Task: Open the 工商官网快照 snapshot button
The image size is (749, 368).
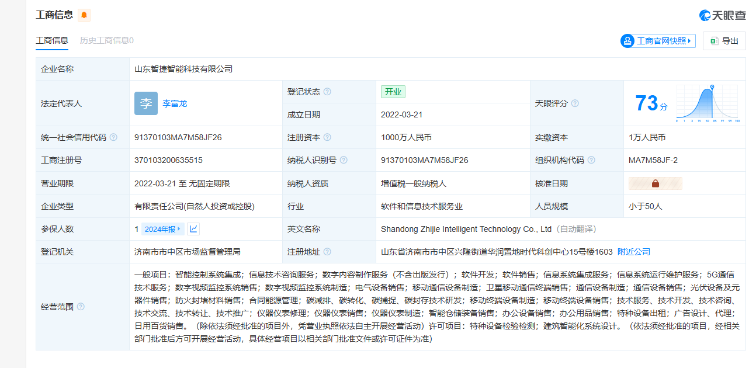Action: [x=658, y=41]
